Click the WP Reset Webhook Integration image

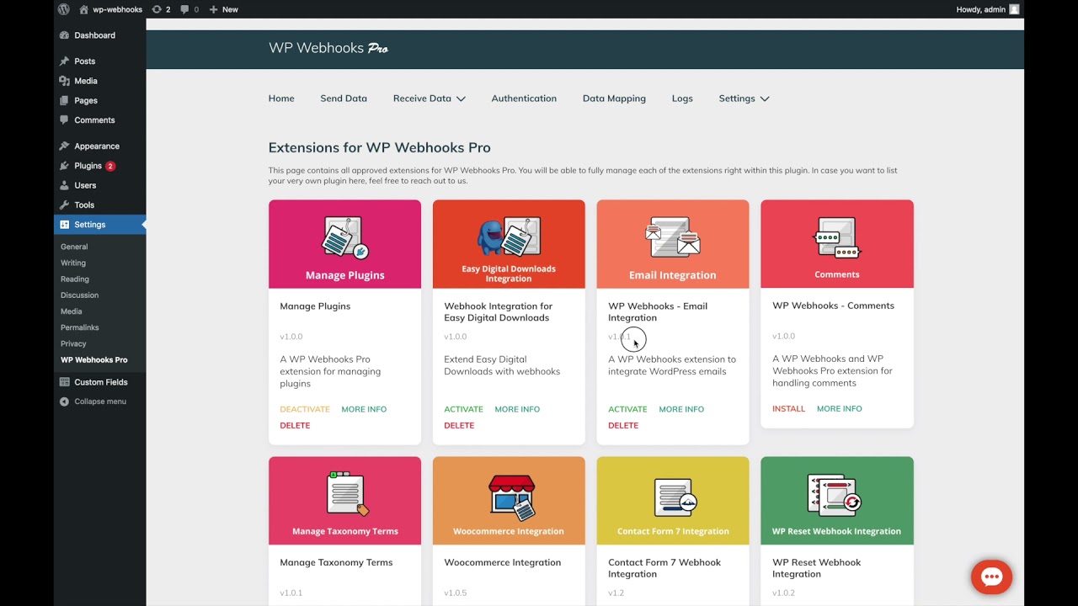tap(837, 501)
